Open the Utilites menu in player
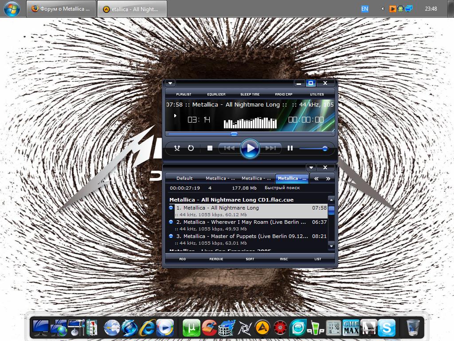 [317, 94]
